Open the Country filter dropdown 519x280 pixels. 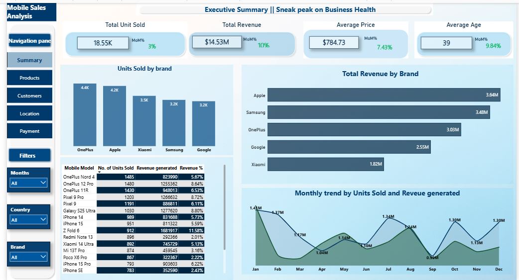(x=29, y=220)
